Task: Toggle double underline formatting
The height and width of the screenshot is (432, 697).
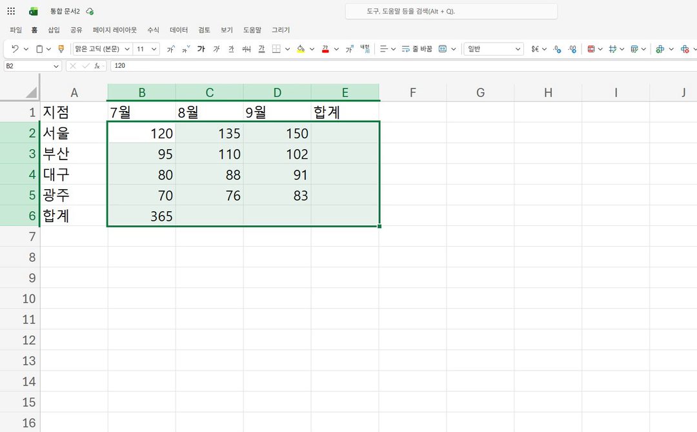Action: click(x=261, y=49)
